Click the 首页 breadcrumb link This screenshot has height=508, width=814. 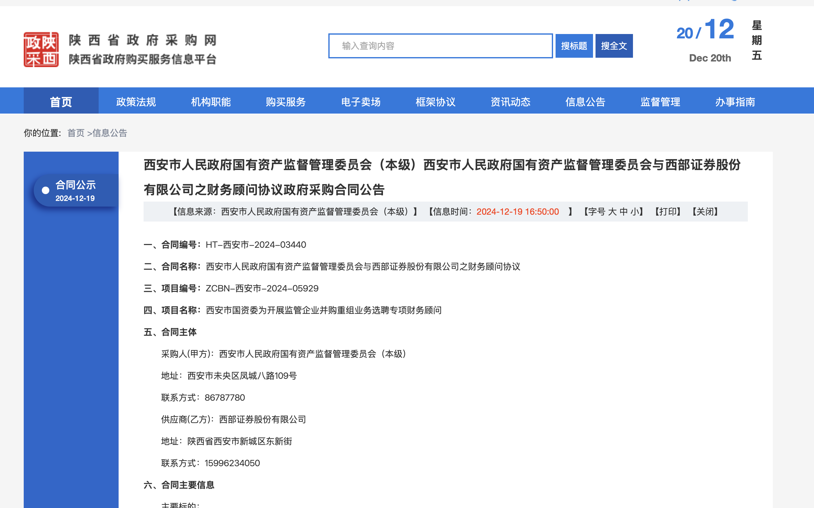click(76, 133)
